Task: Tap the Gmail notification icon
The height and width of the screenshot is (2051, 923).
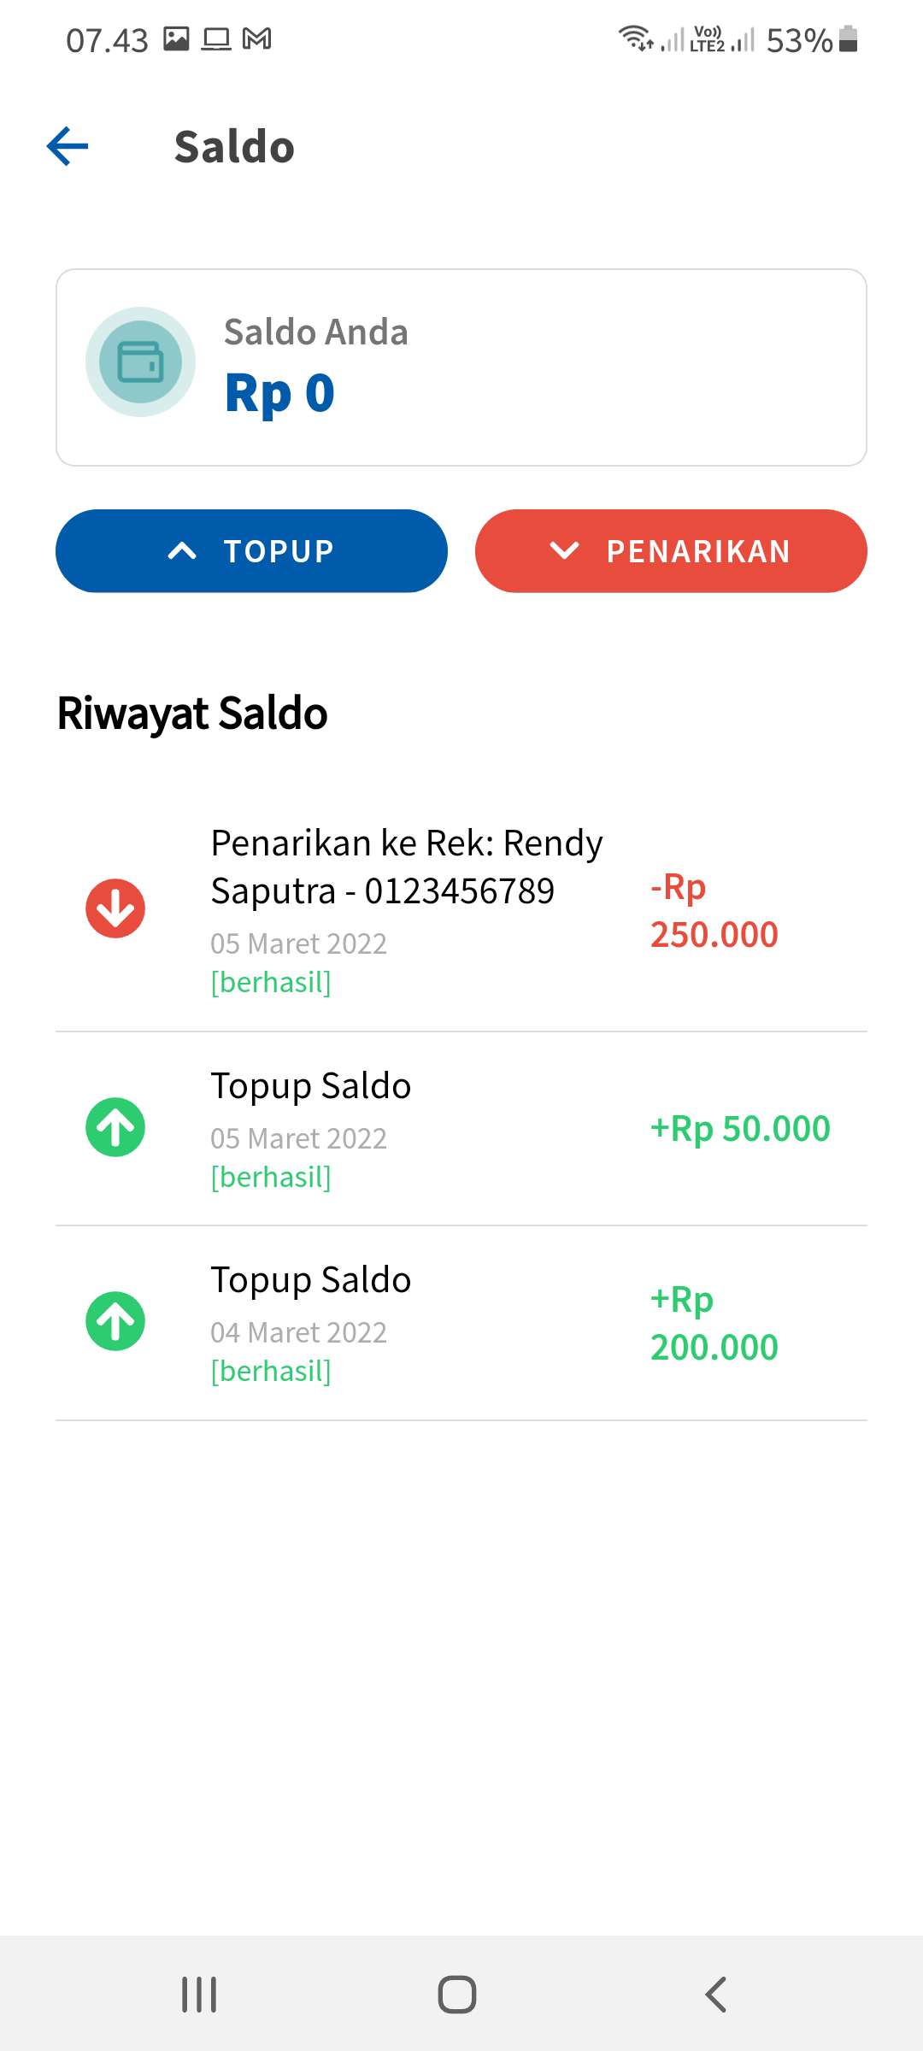Action: pos(257,39)
